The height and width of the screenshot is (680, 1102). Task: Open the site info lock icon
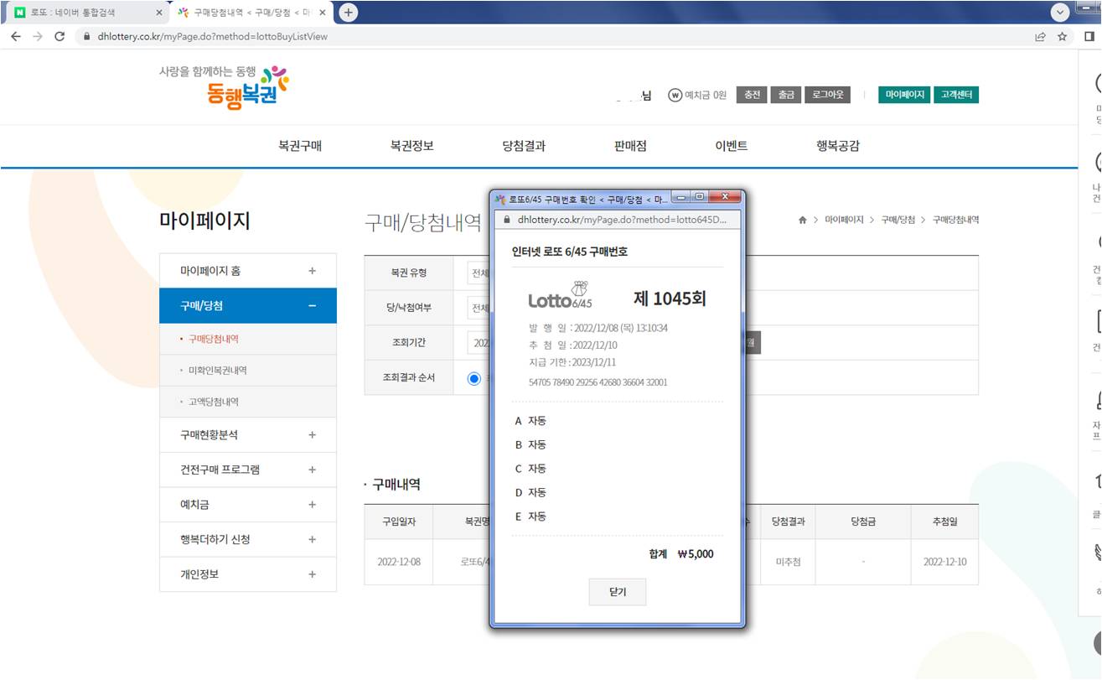[x=85, y=37]
